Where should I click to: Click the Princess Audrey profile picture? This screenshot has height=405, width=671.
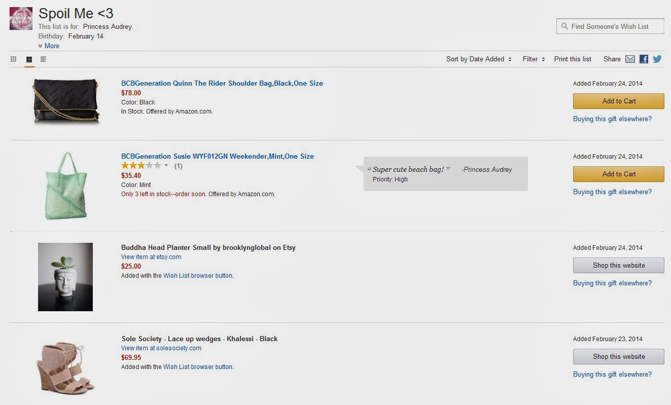(21, 18)
